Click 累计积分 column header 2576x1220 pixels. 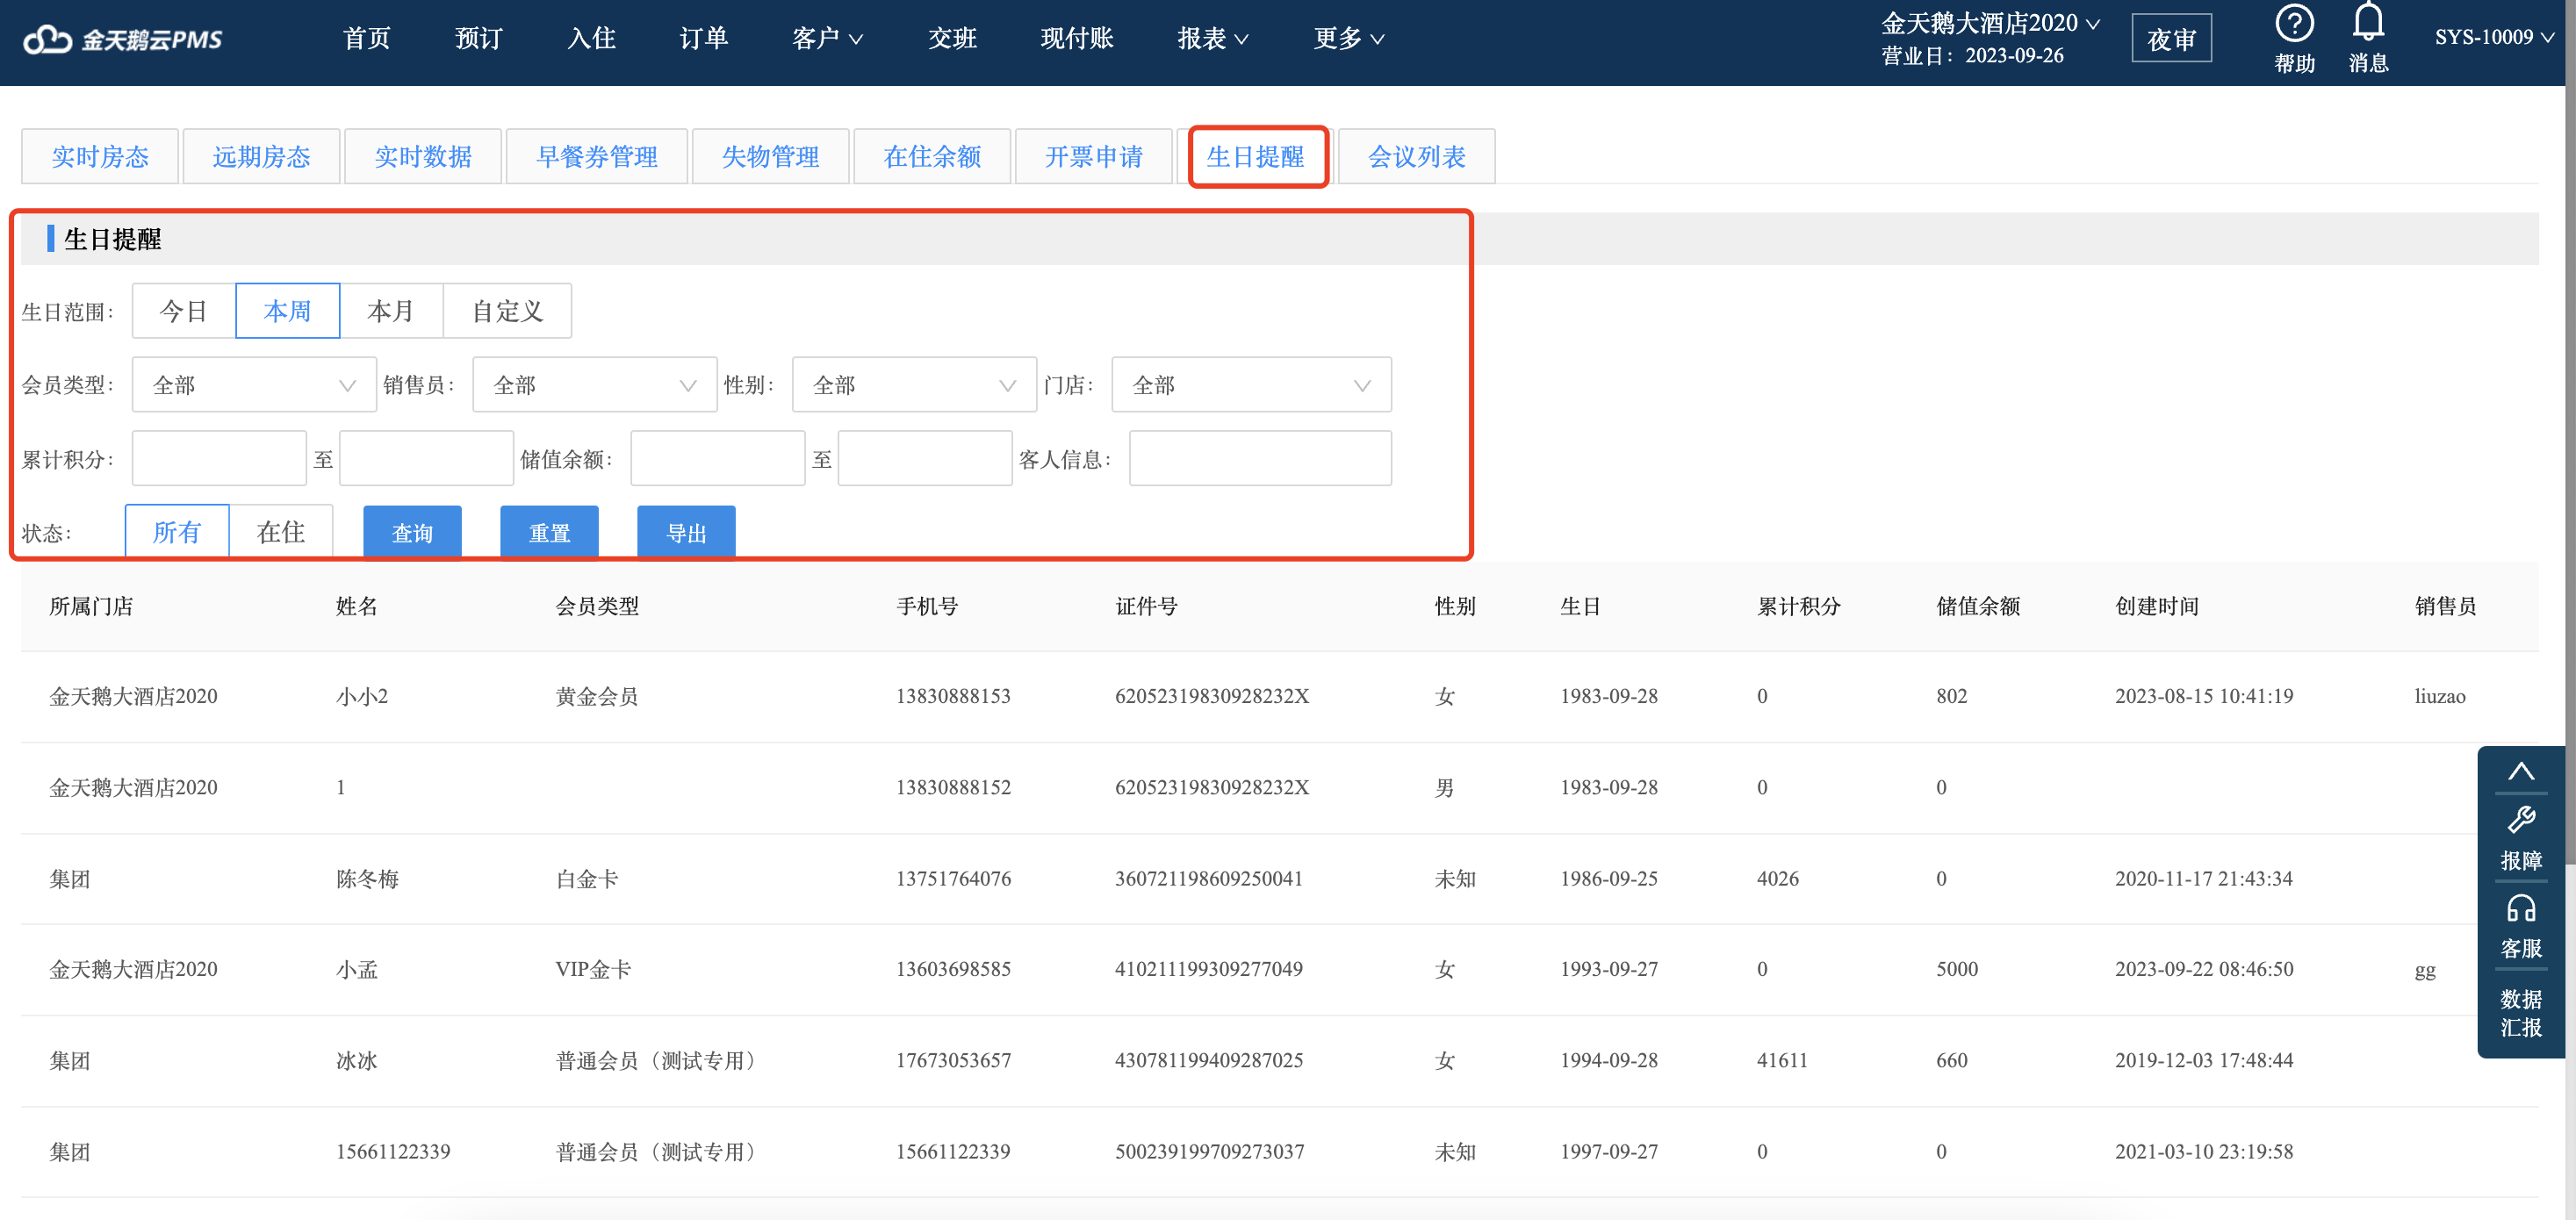[1798, 606]
